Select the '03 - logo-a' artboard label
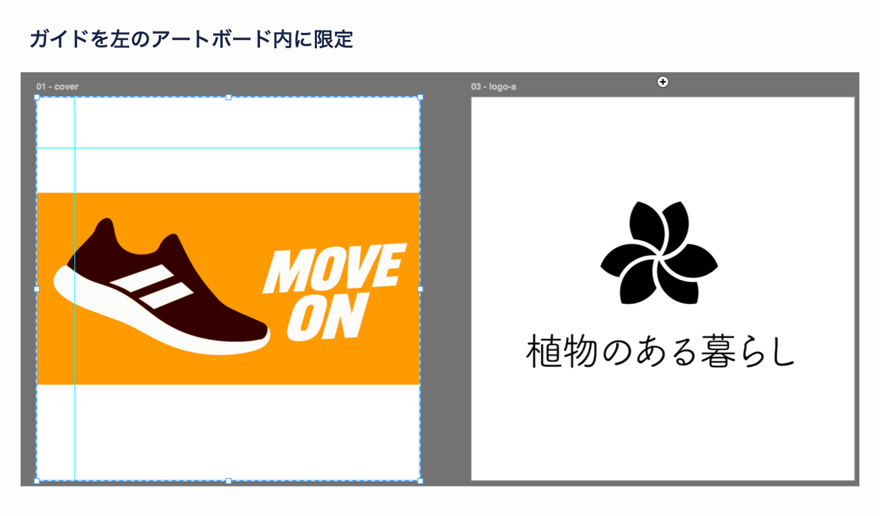The image size is (880, 516). tap(494, 87)
